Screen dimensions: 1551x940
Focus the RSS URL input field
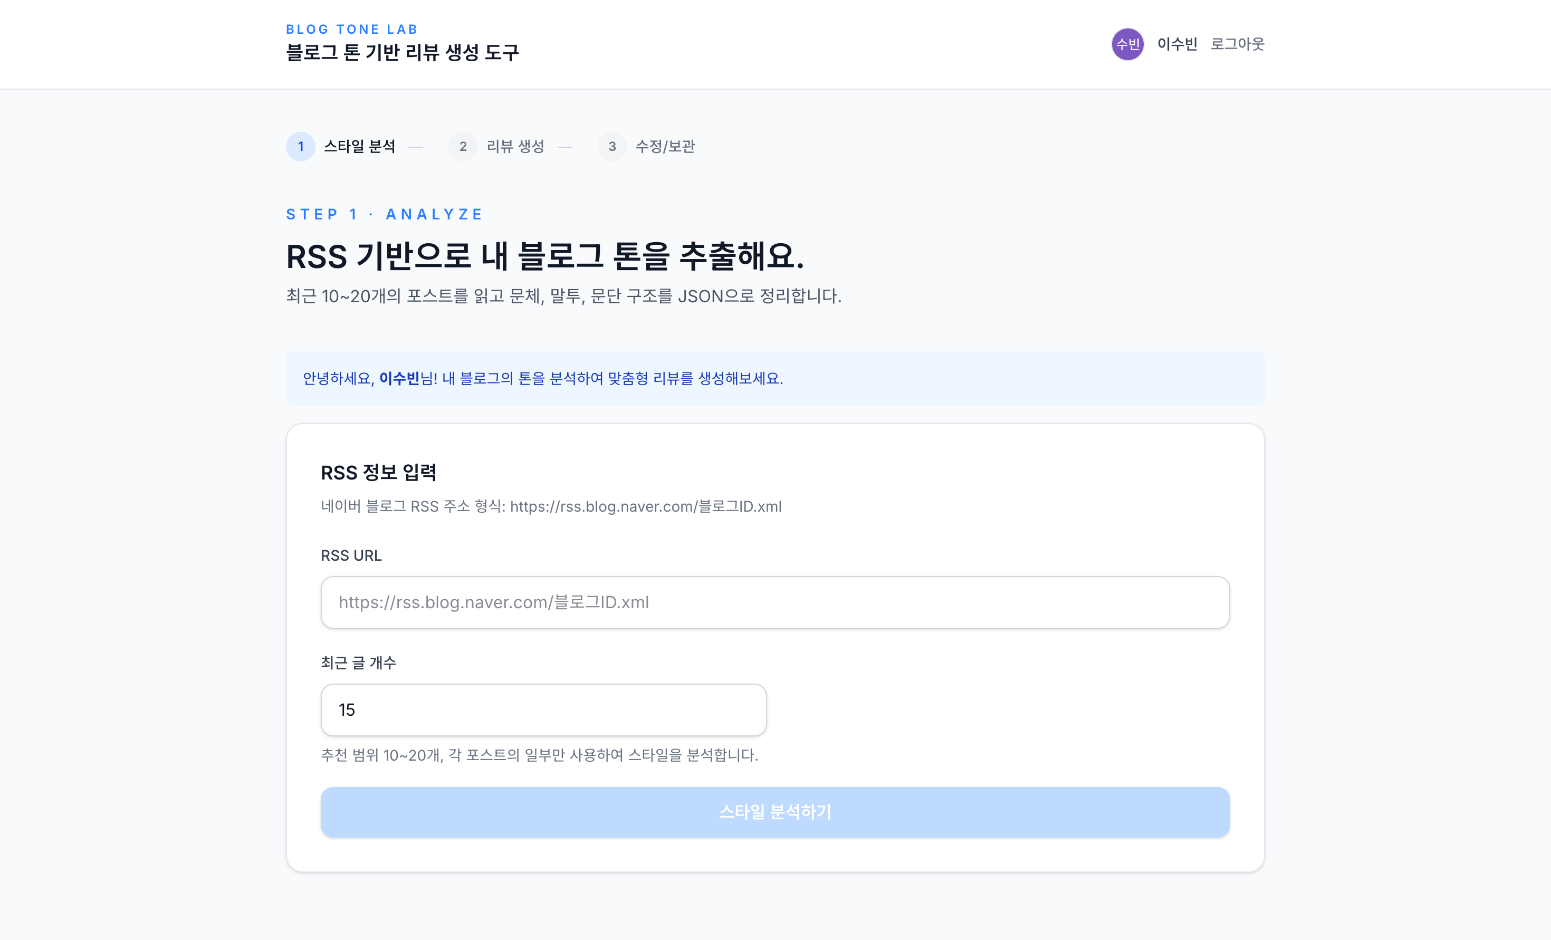tap(775, 602)
